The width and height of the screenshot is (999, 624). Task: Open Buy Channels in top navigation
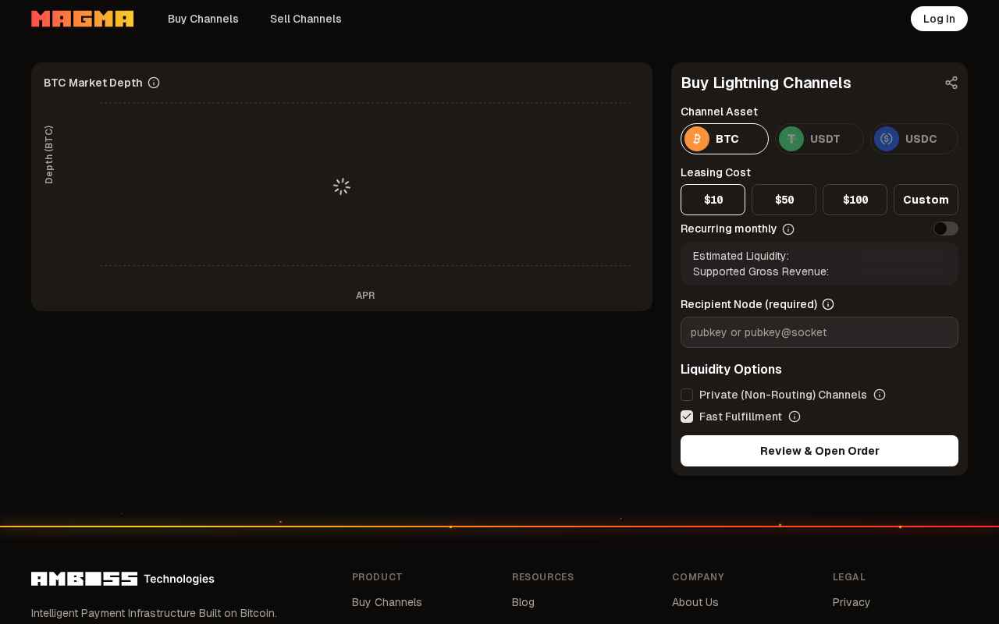203,19
